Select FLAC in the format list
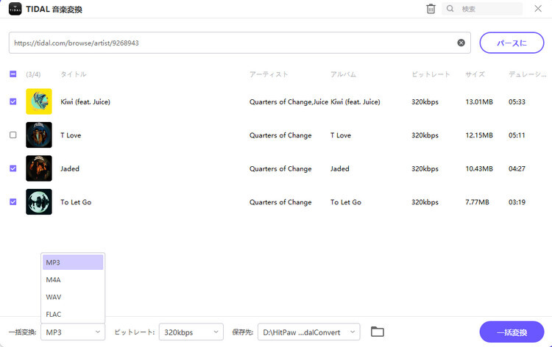The height and width of the screenshot is (347, 552). pos(73,314)
